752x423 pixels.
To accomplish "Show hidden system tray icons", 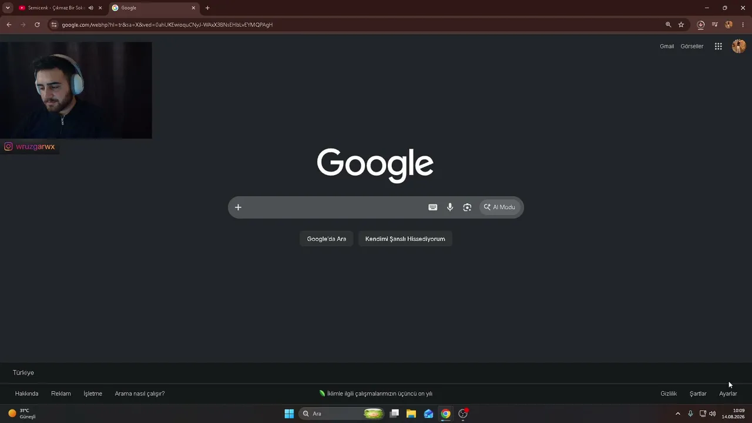I will [x=678, y=414].
